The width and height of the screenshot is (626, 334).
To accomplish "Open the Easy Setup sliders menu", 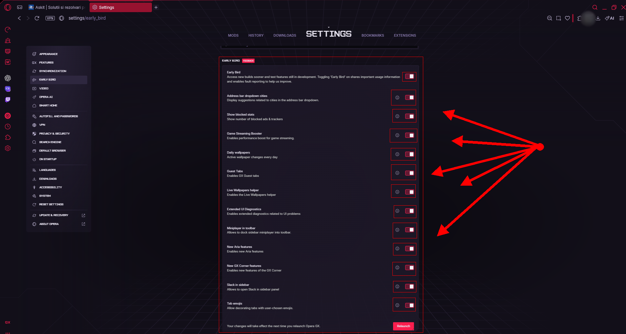I will tap(621, 18).
